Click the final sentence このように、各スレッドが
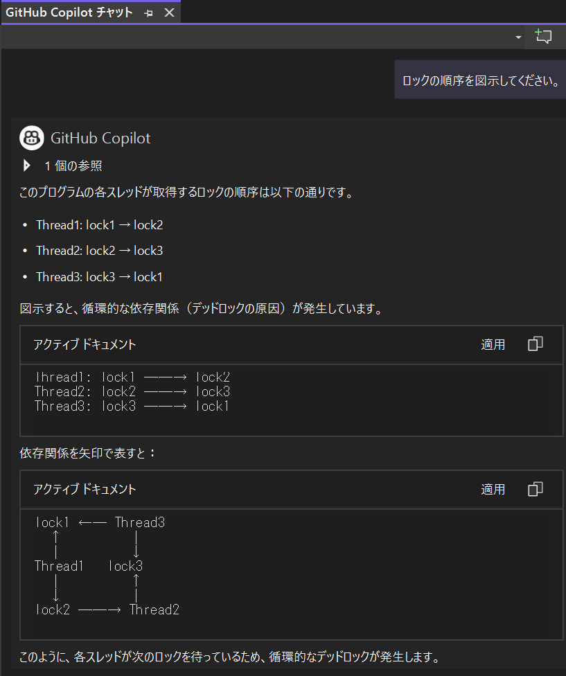 (x=230, y=657)
